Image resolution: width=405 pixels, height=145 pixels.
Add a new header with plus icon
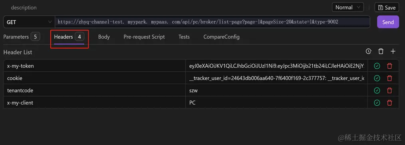tap(393, 51)
